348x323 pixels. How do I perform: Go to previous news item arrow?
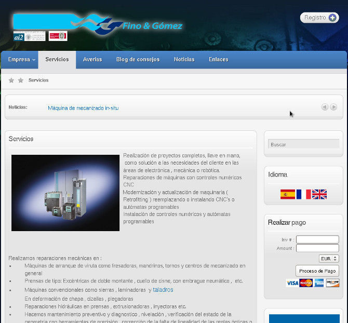coord(325,107)
